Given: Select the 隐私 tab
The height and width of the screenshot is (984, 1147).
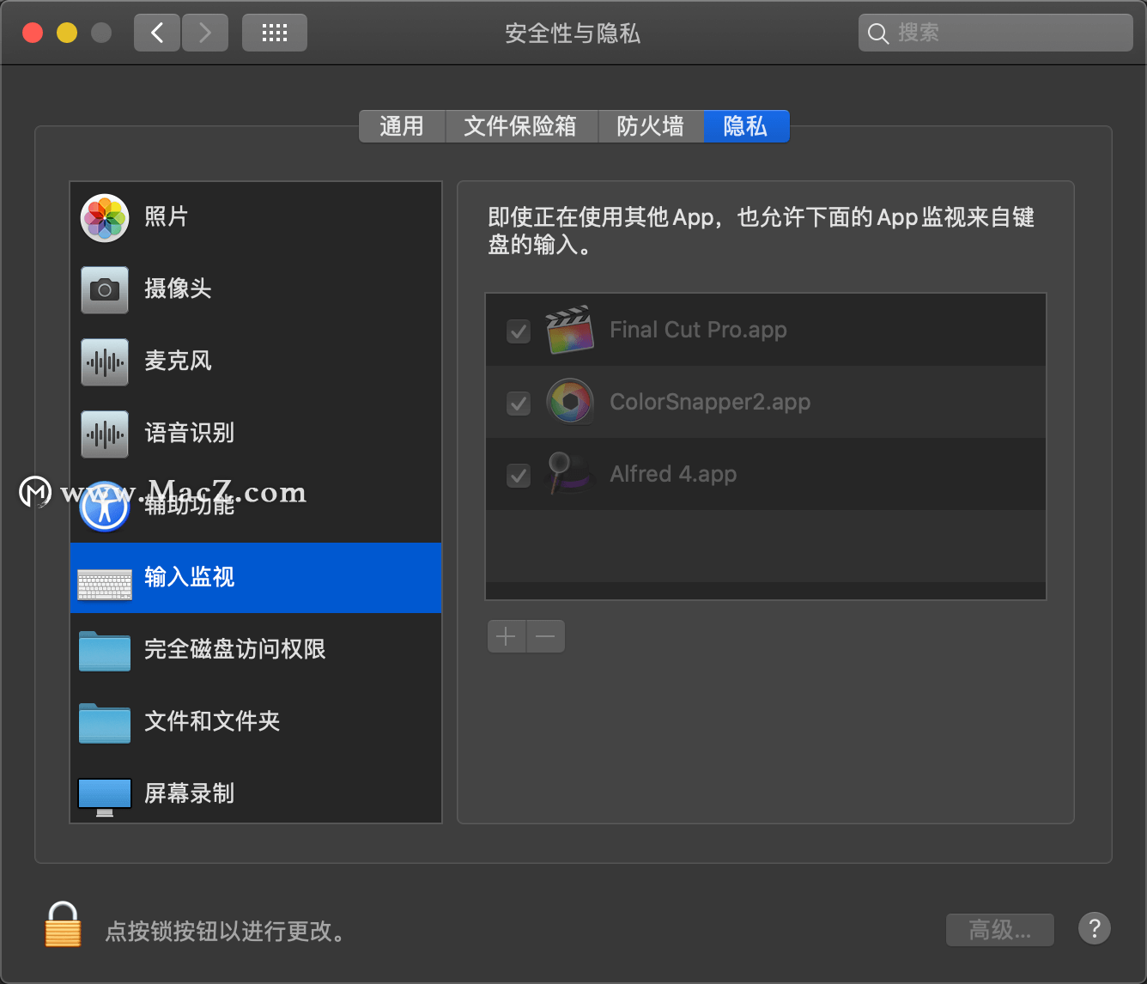Looking at the screenshot, I should pyautogui.click(x=746, y=126).
